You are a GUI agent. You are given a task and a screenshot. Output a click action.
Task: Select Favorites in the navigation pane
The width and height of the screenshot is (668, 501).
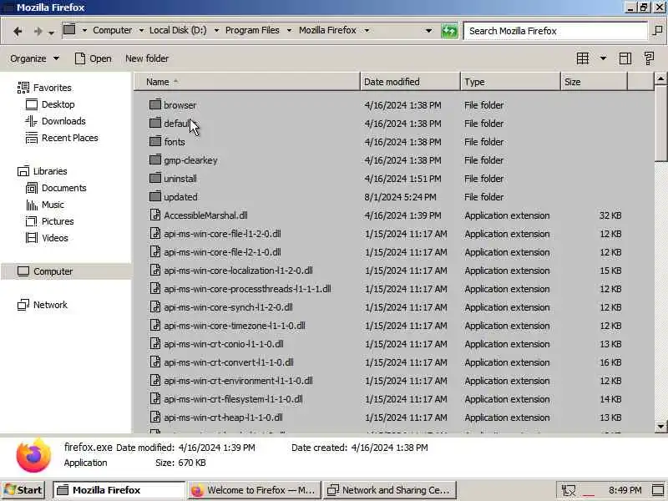(44, 88)
